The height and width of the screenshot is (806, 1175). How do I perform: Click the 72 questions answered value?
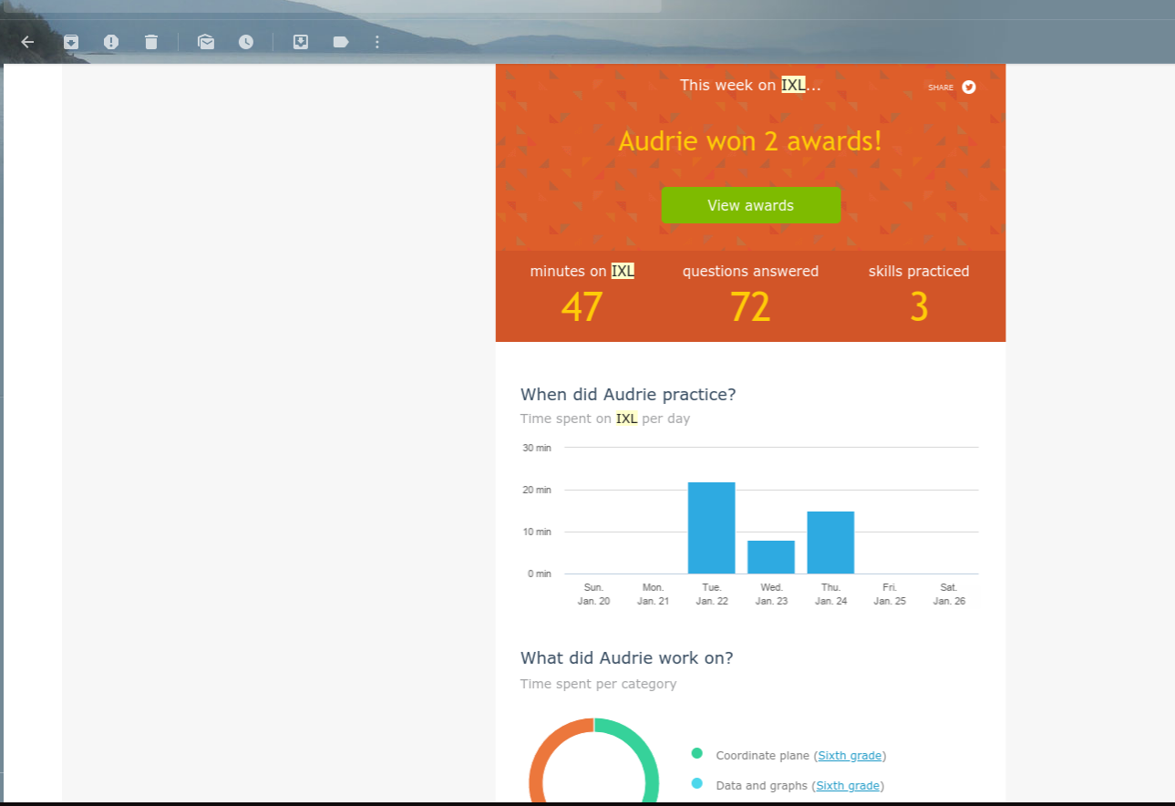pyautogui.click(x=750, y=307)
